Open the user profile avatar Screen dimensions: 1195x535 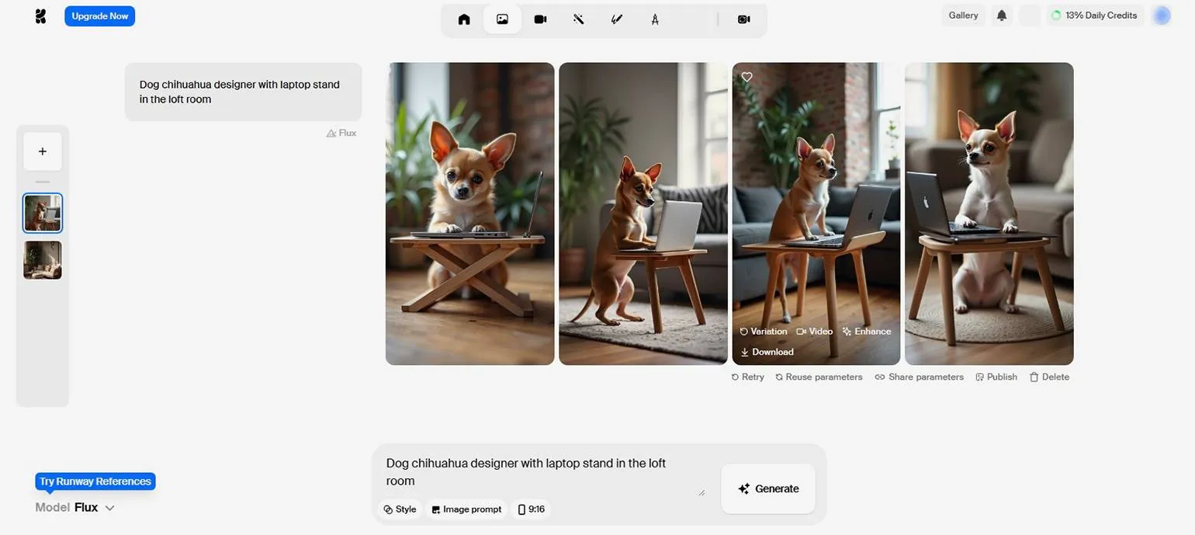pyautogui.click(x=1161, y=16)
